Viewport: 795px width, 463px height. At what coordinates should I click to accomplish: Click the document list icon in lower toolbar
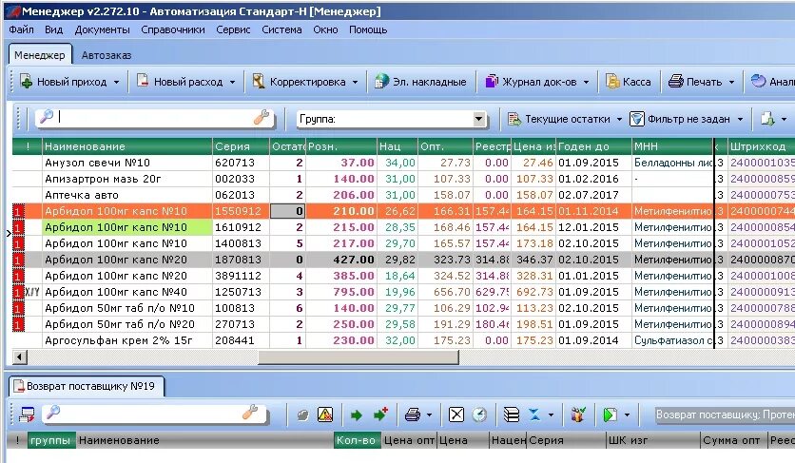click(x=27, y=415)
